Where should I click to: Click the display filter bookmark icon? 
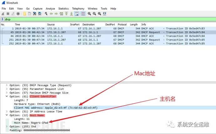pos(2,19)
